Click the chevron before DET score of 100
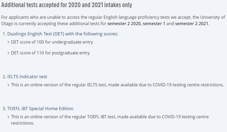Viewport: 227px width, 132px height. 9,42
